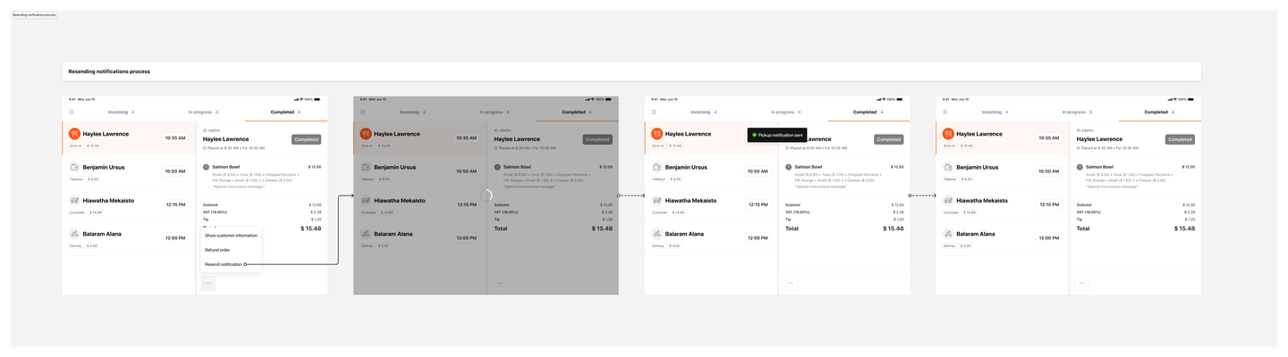The height and width of the screenshot is (357, 1288).
Task: Click Salmon Bowl quantity badge on final screen
Action: point(1080,167)
